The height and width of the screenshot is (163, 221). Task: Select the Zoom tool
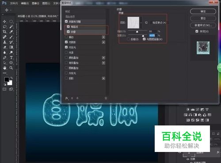pyautogui.click(x=11, y=68)
